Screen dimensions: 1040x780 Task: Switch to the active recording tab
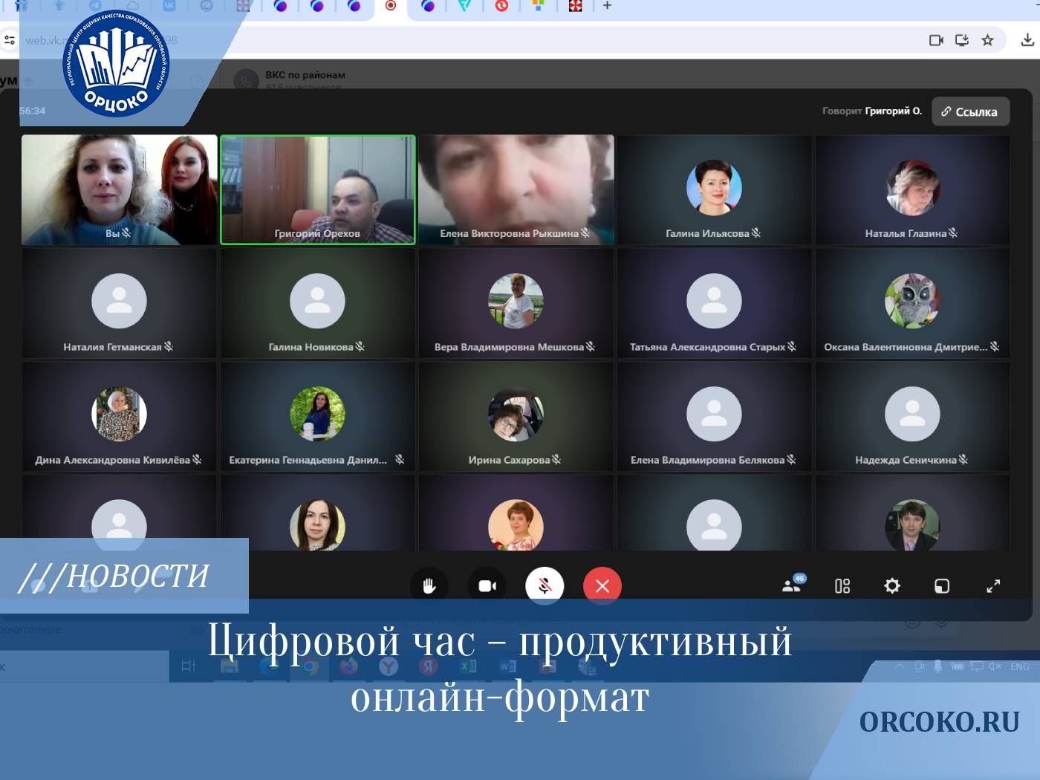coord(391,6)
